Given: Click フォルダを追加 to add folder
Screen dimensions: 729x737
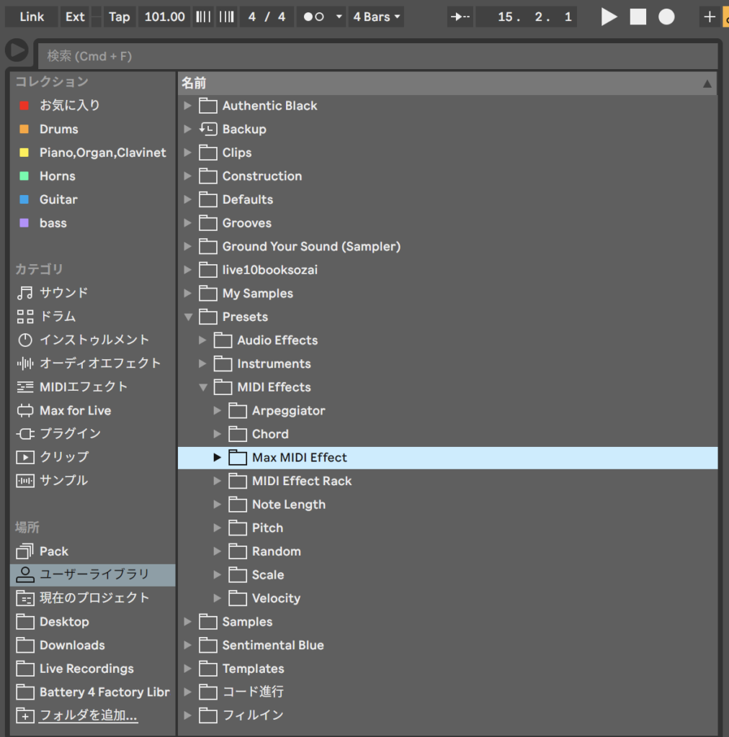Looking at the screenshot, I should (x=88, y=715).
